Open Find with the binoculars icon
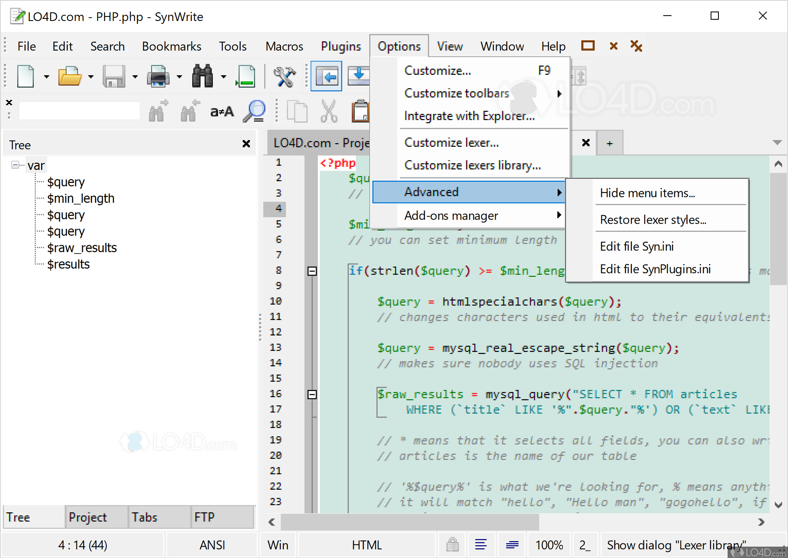This screenshot has width=788, height=558. click(x=202, y=76)
